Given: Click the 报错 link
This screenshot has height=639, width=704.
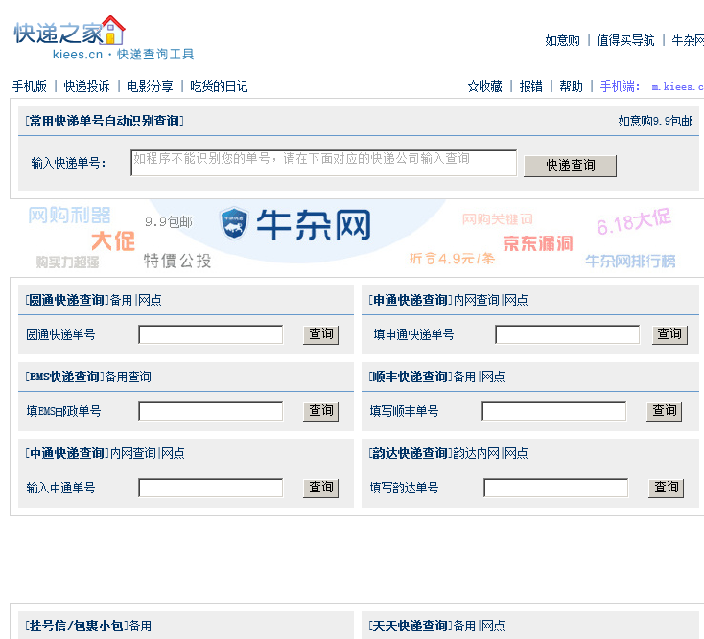Looking at the screenshot, I should (x=530, y=86).
